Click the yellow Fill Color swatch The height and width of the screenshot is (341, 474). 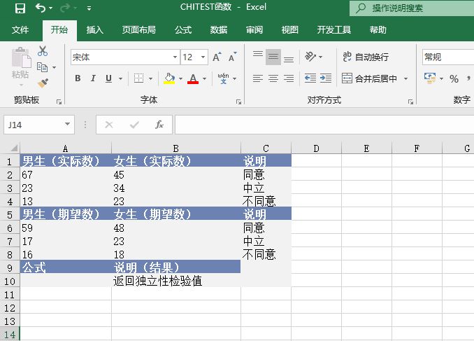click(x=169, y=78)
